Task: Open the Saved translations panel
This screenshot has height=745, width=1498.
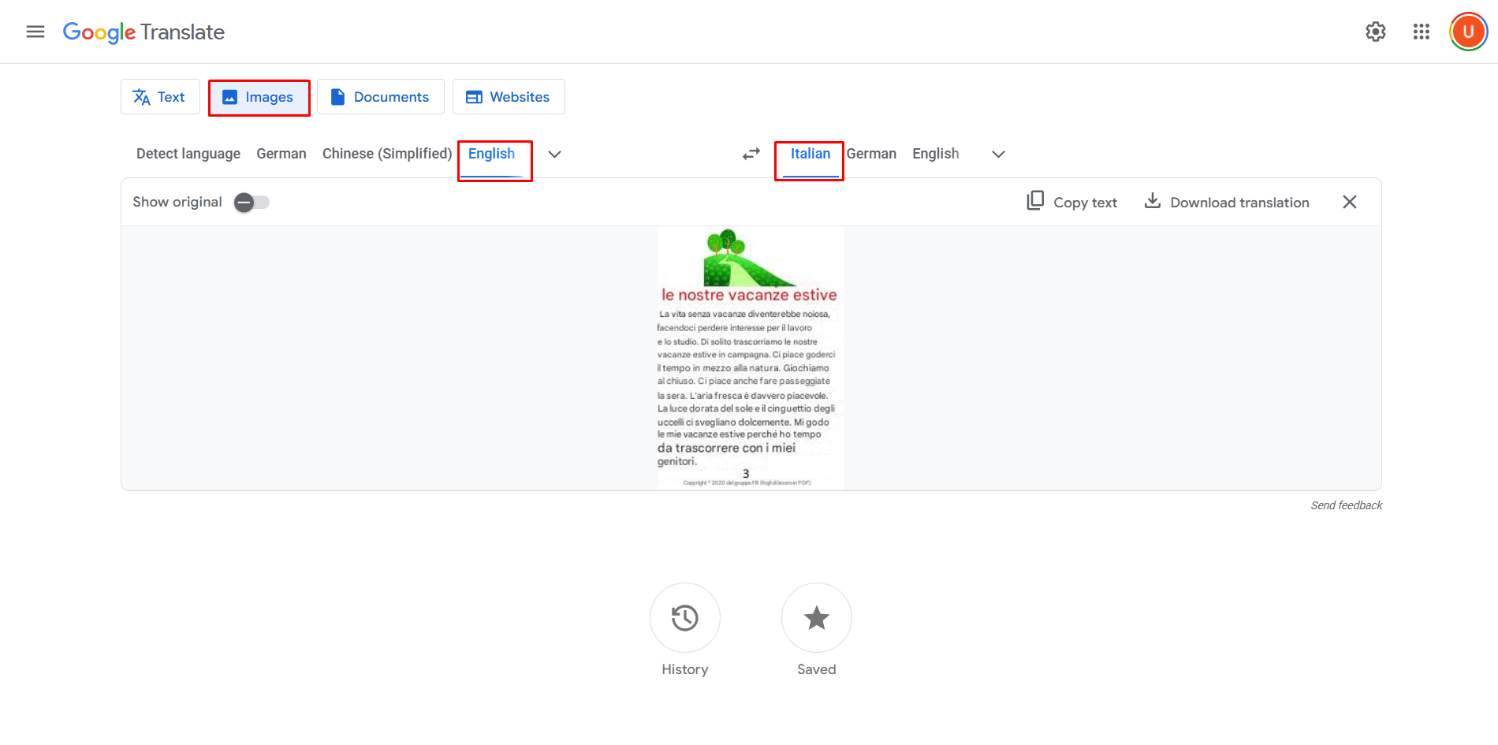Action: click(816, 629)
